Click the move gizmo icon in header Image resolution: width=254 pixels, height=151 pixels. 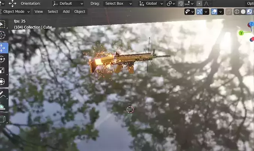tap(12, 3)
